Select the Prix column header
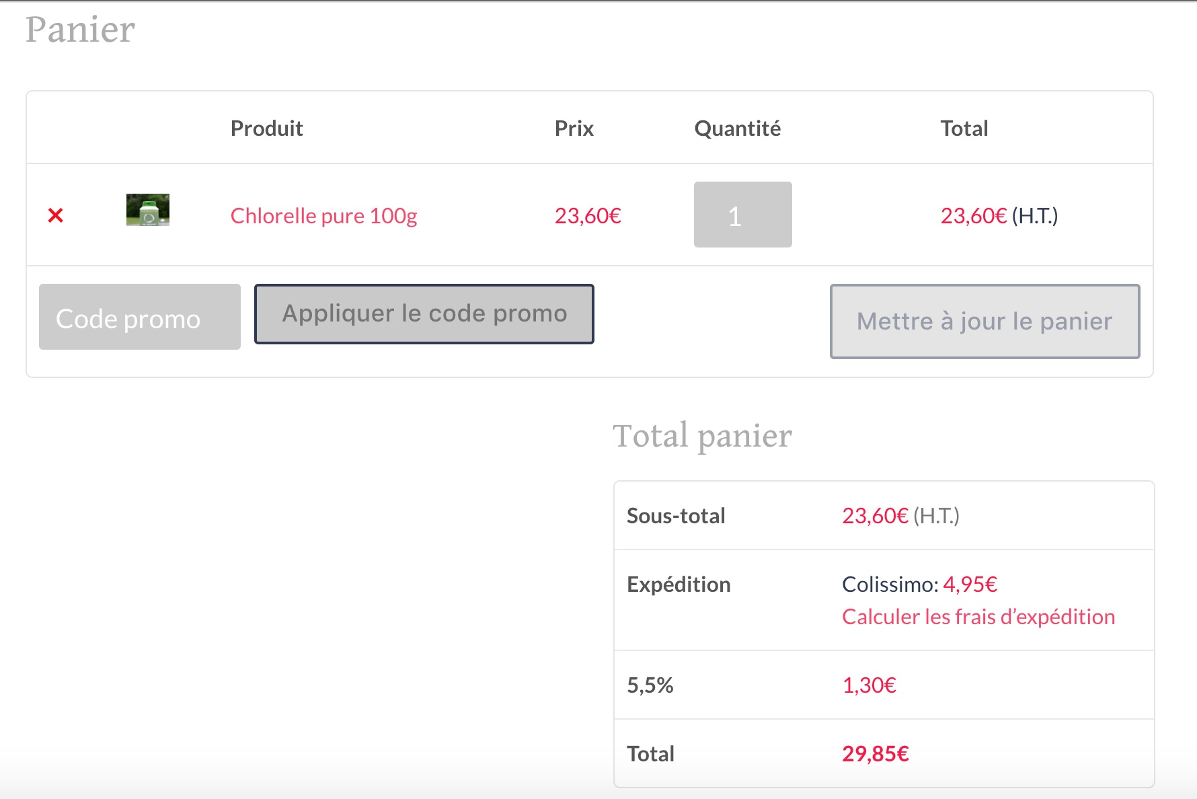The height and width of the screenshot is (799, 1197). coord(574,128)
